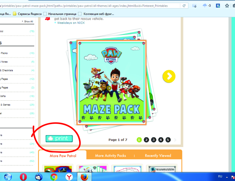Bookmark this page with star icon
Image resolution: width=235 pixels, height=181 pixels.
tap(227, 6)
